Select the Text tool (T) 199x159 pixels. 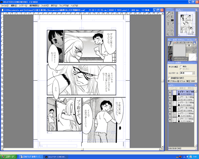(x=168, y=24)
